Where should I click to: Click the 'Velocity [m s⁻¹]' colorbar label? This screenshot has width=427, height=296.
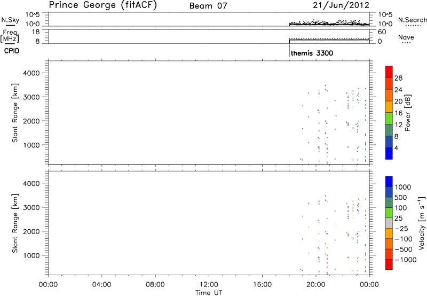point(422,223)
